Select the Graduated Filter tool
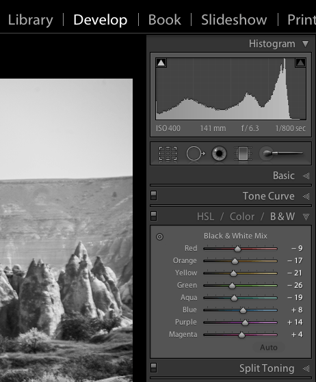316x382 pixels. pos(243,154)
